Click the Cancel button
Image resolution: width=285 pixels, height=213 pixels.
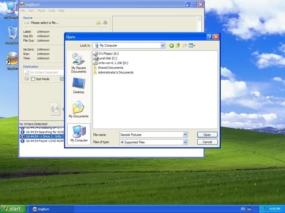pos(207,142)
